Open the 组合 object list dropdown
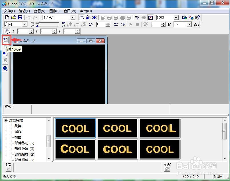This screenshot has height=181, width=230. [x=73, y=18]
